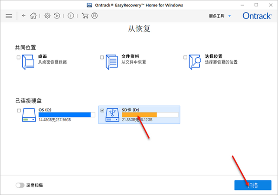Open settings gear icon
This screenshot has width=278, height=195.
[x=47, y=16]
